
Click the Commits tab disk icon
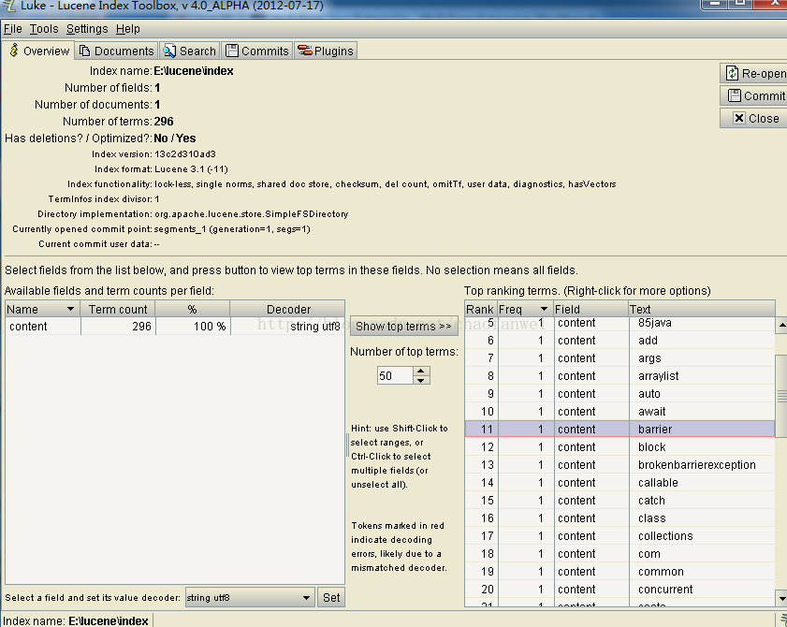232,51
